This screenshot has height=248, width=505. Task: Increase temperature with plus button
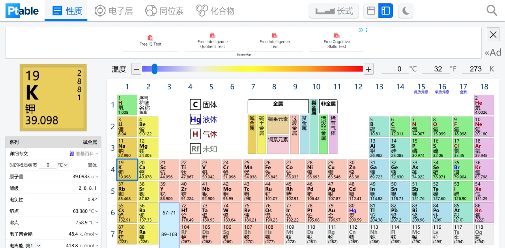[368, 69]
